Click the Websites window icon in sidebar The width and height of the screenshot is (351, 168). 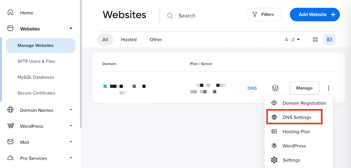10,28
